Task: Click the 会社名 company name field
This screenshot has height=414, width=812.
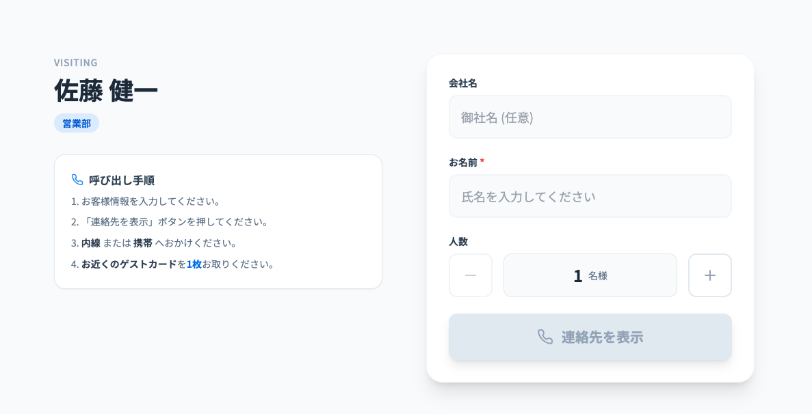Action: pyautogui.click(x=590, y=118)
